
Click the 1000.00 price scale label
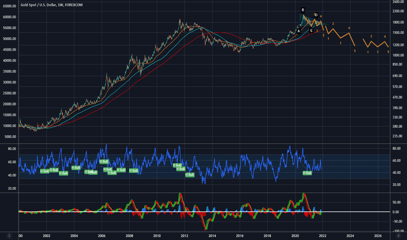tap(398, 55)
